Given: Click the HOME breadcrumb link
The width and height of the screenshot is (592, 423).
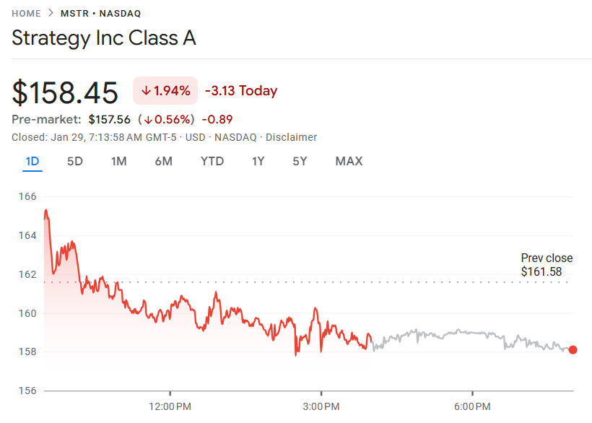Looking at the screenshot, I should click(26, 14).
